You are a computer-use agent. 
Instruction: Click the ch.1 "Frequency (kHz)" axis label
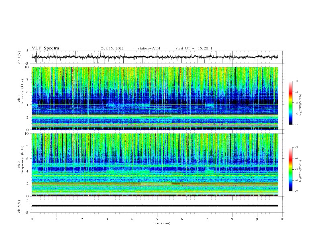(x=22, y=92)
